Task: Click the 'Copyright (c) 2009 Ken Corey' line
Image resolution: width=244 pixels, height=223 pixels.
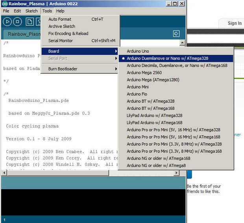Action: click(62, 158)
